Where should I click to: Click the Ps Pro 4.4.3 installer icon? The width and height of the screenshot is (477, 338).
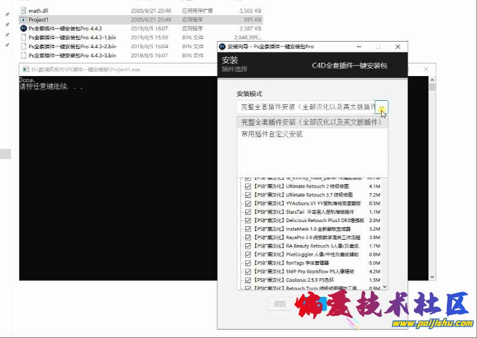24,28
